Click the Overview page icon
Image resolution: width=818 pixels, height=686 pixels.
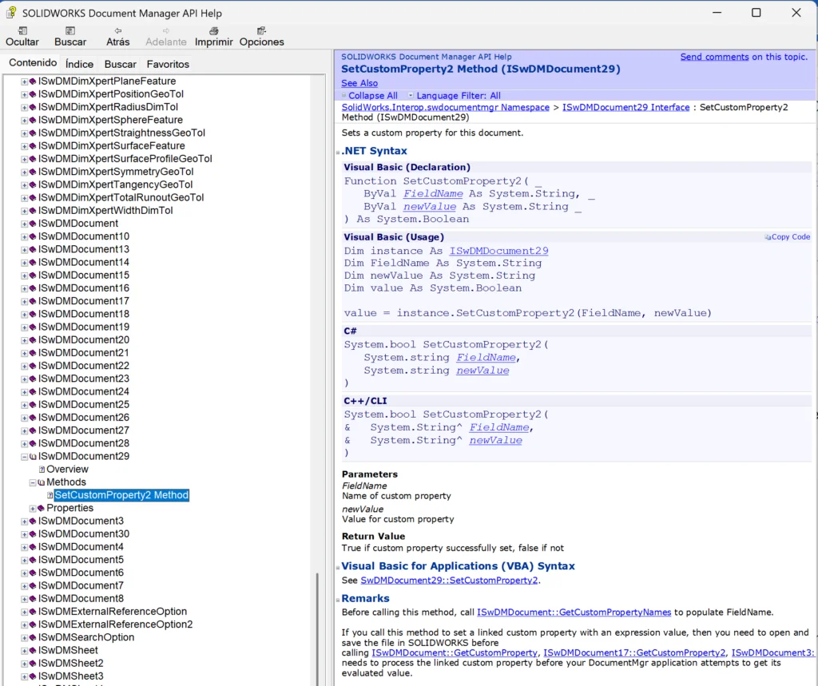click(42, 470)
